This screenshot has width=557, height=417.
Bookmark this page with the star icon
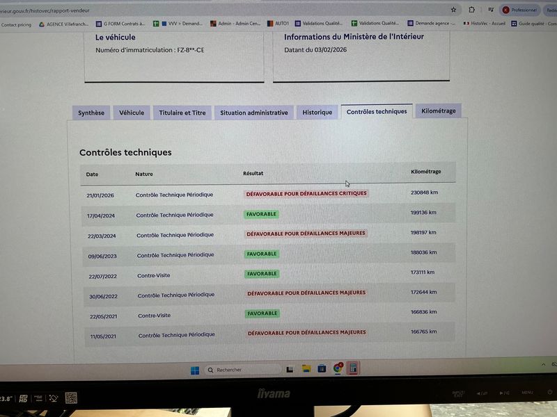453,10
